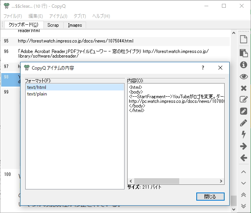Image resolution: width=251 pixels, height=213 pixels.
Task: Switch to the Scrap tab
Action: coord(53,25)
